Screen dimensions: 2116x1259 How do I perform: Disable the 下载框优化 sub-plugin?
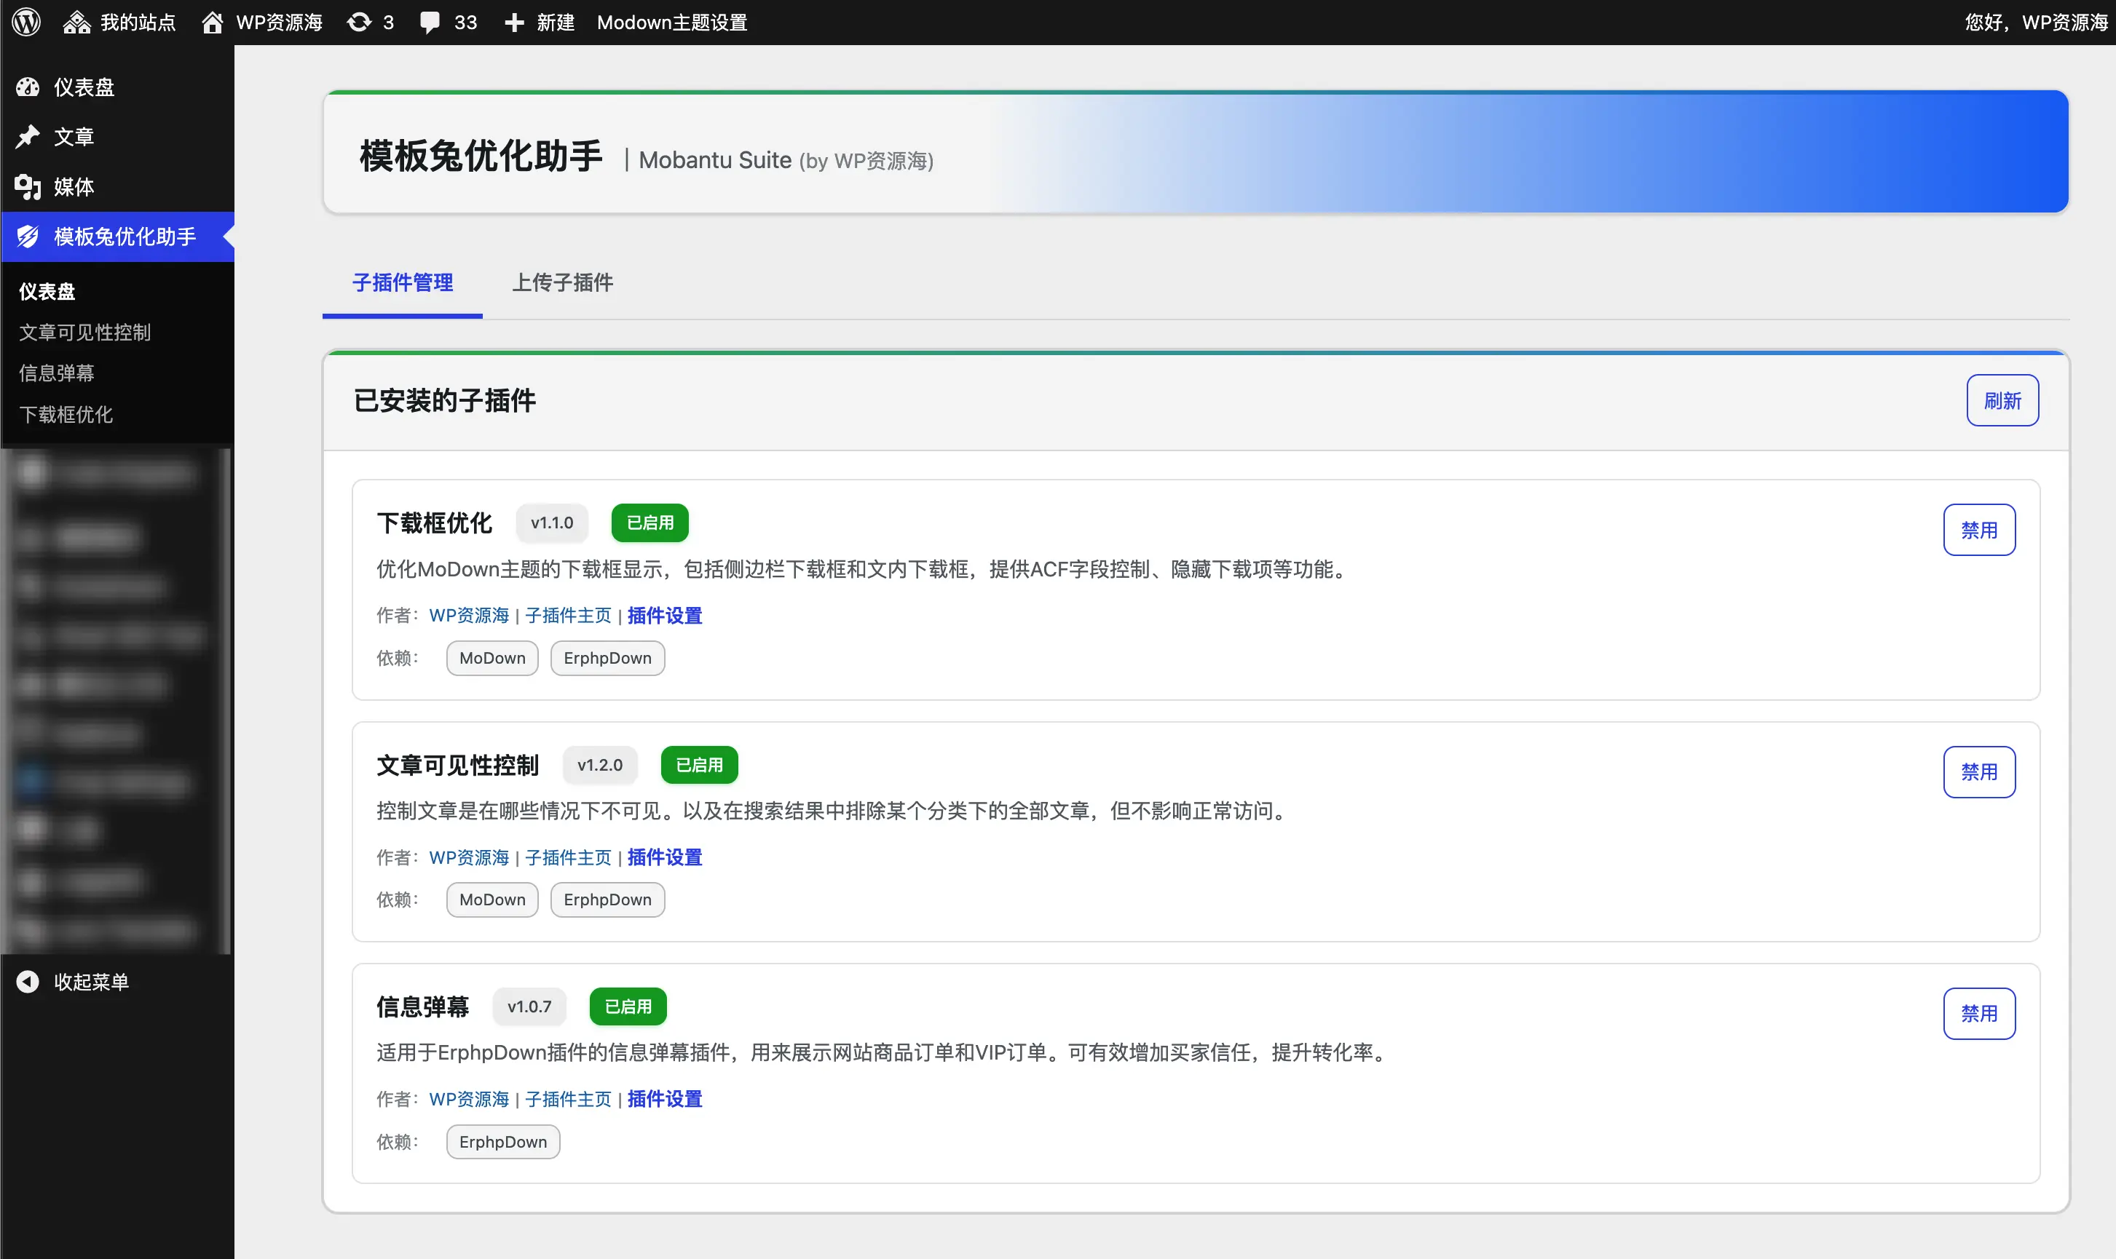click(x=1980, y=528)
